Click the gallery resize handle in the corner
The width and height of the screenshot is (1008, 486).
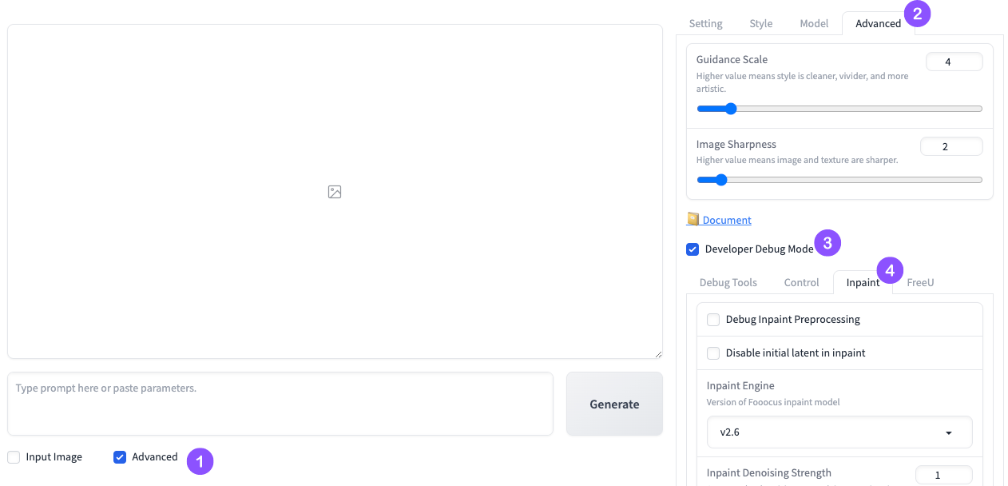click(x=658, y=354)
